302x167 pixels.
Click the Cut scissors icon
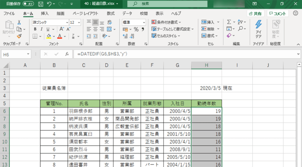19,22
